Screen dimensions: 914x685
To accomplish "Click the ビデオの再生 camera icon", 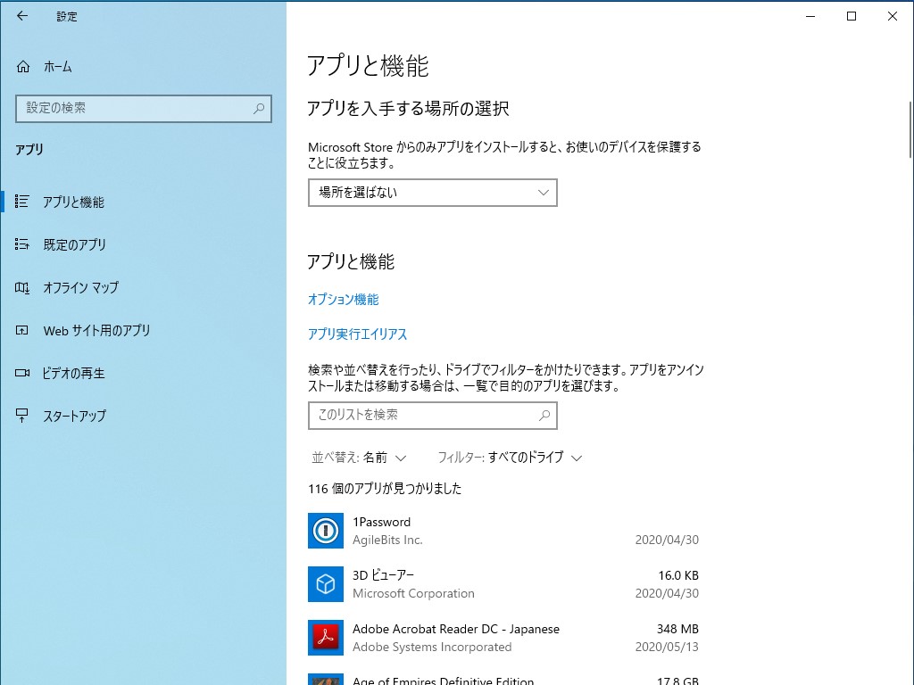I will pyautogui.click(x=21, y=373).
